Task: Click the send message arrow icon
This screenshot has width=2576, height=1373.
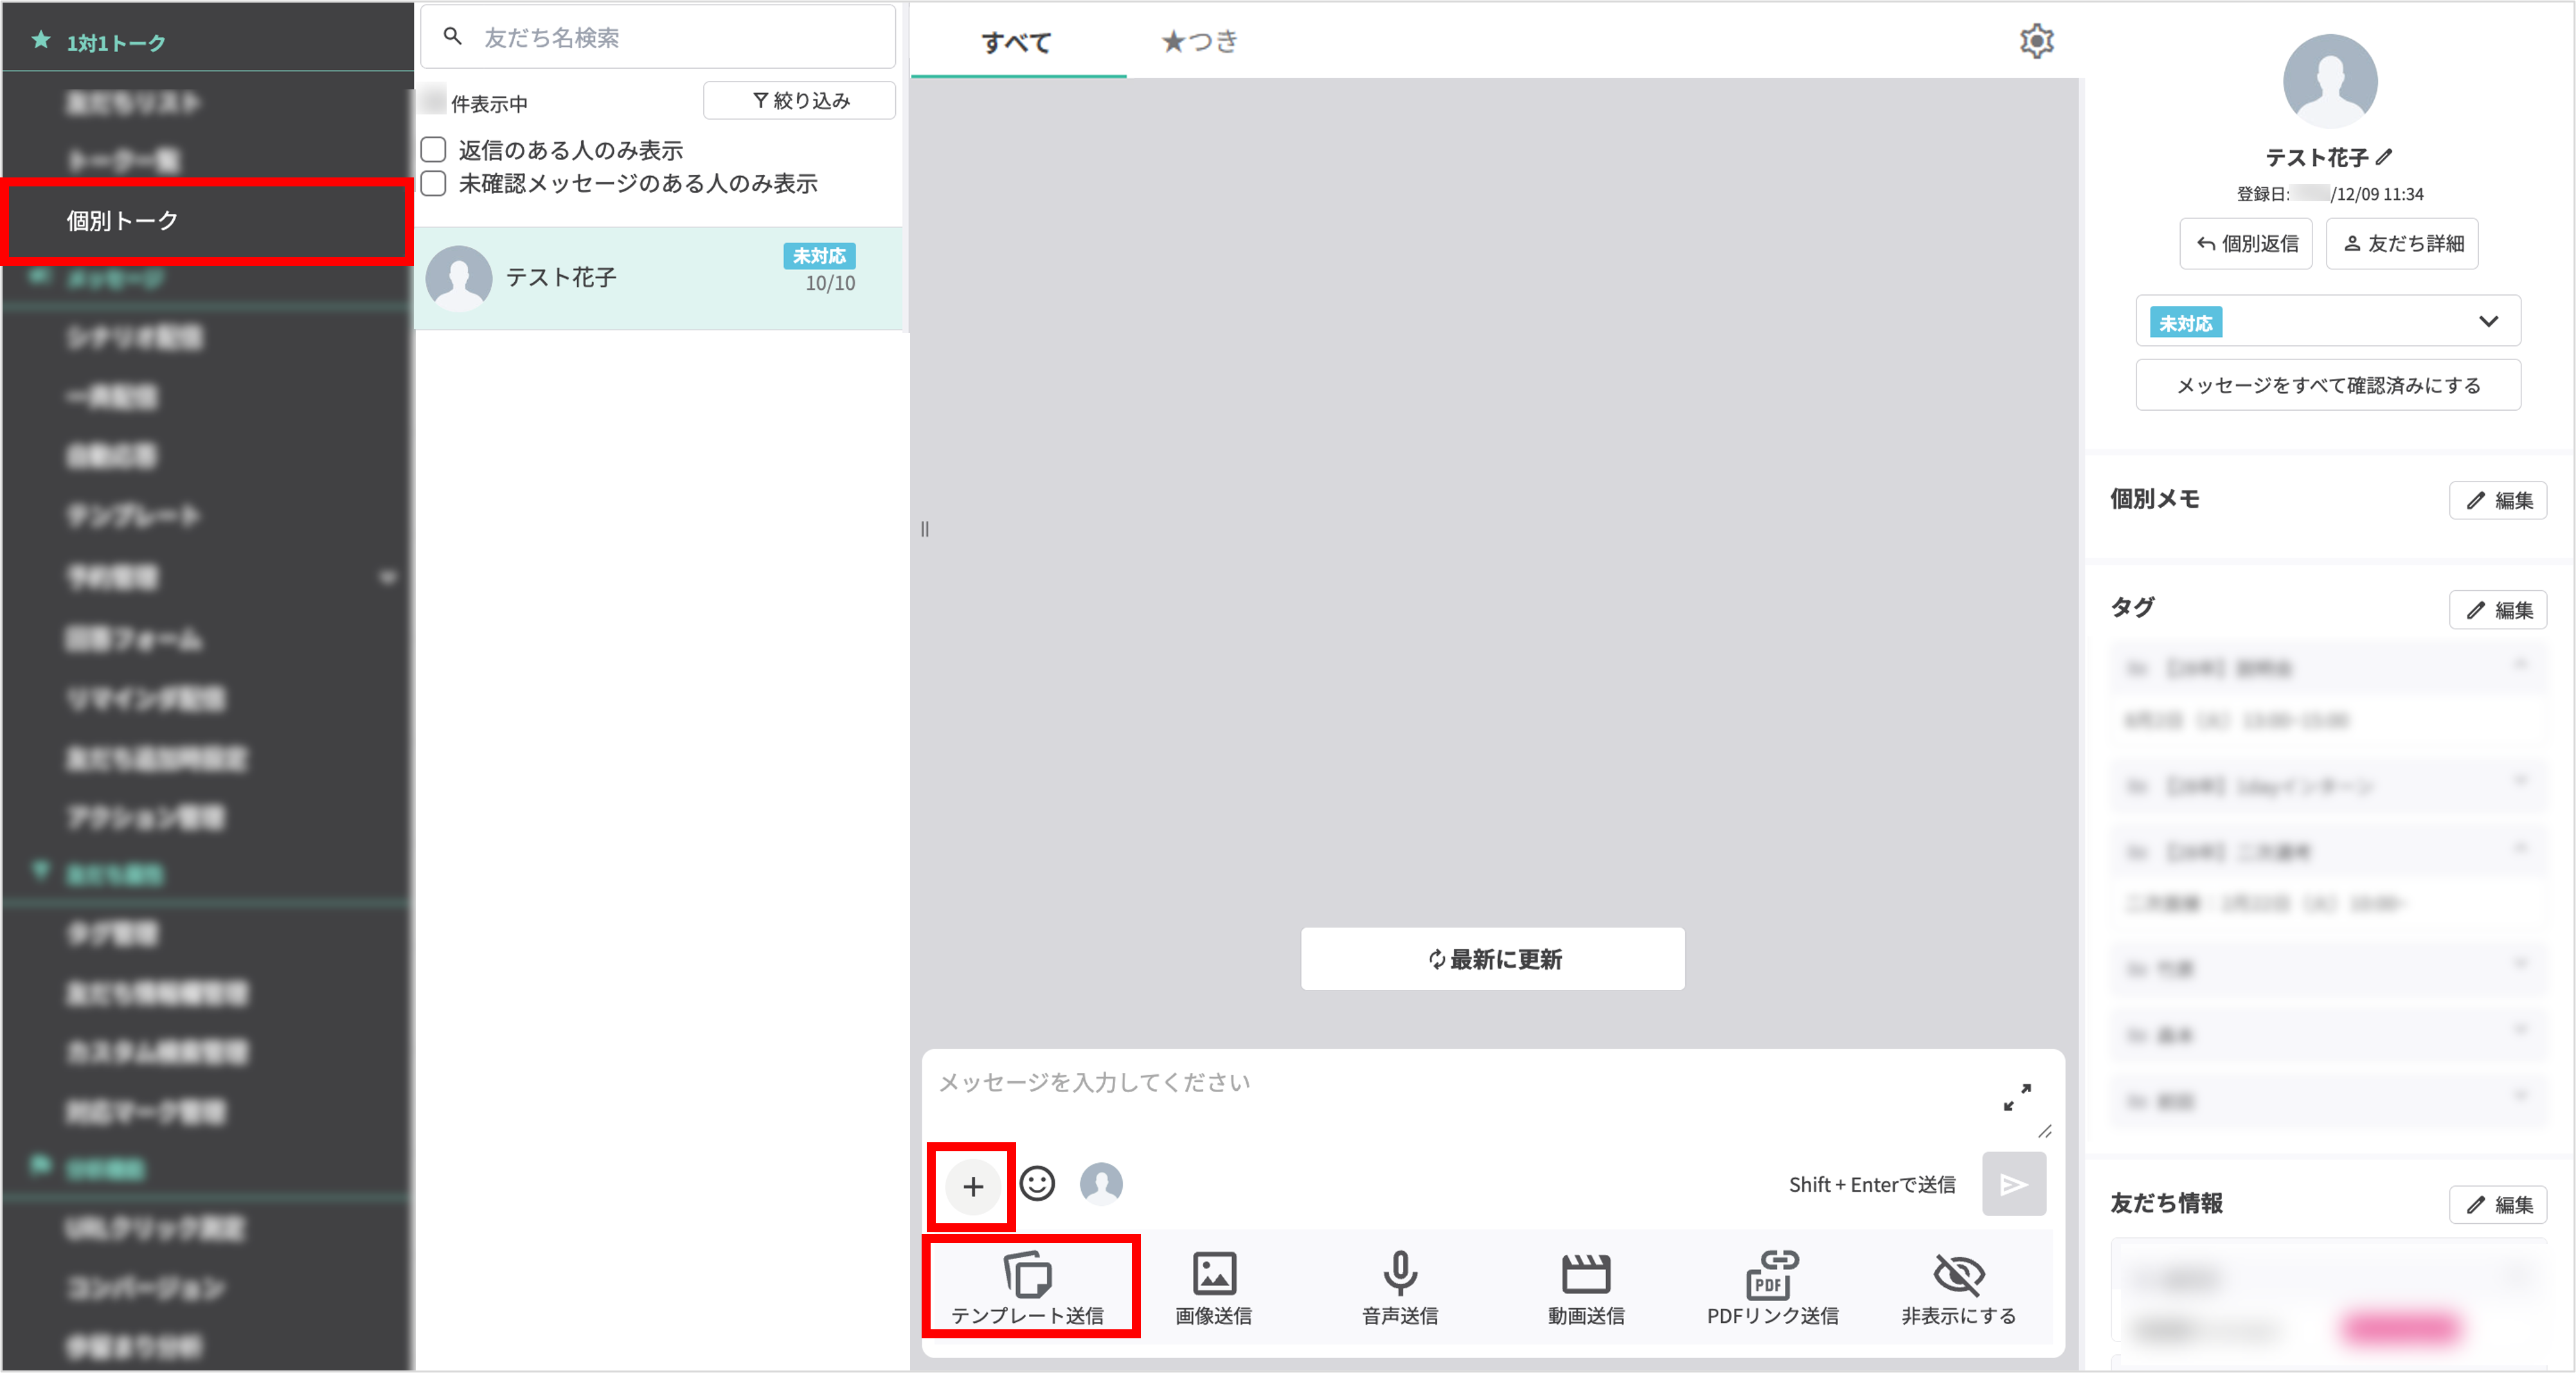Action: point(2013,1184)
